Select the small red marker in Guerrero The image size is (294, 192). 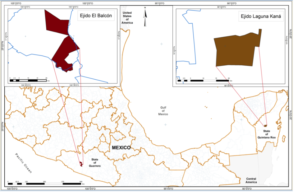pyautogui.click(x=81, y=164)
